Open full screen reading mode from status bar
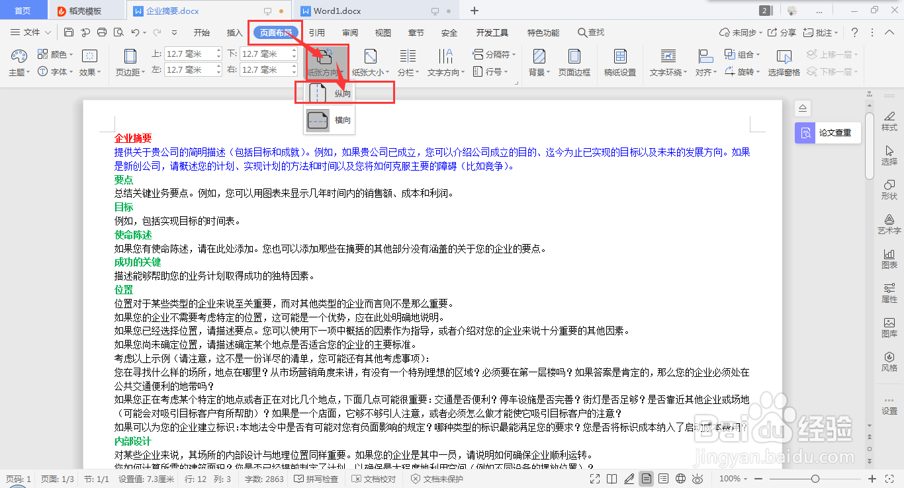Screen dimensions: 904x488 point(594,477)
